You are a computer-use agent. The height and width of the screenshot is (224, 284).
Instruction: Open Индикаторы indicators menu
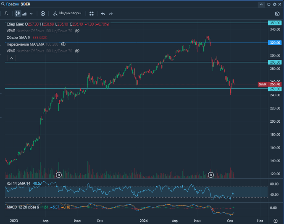pyautogui.click(x=67, y=13)
